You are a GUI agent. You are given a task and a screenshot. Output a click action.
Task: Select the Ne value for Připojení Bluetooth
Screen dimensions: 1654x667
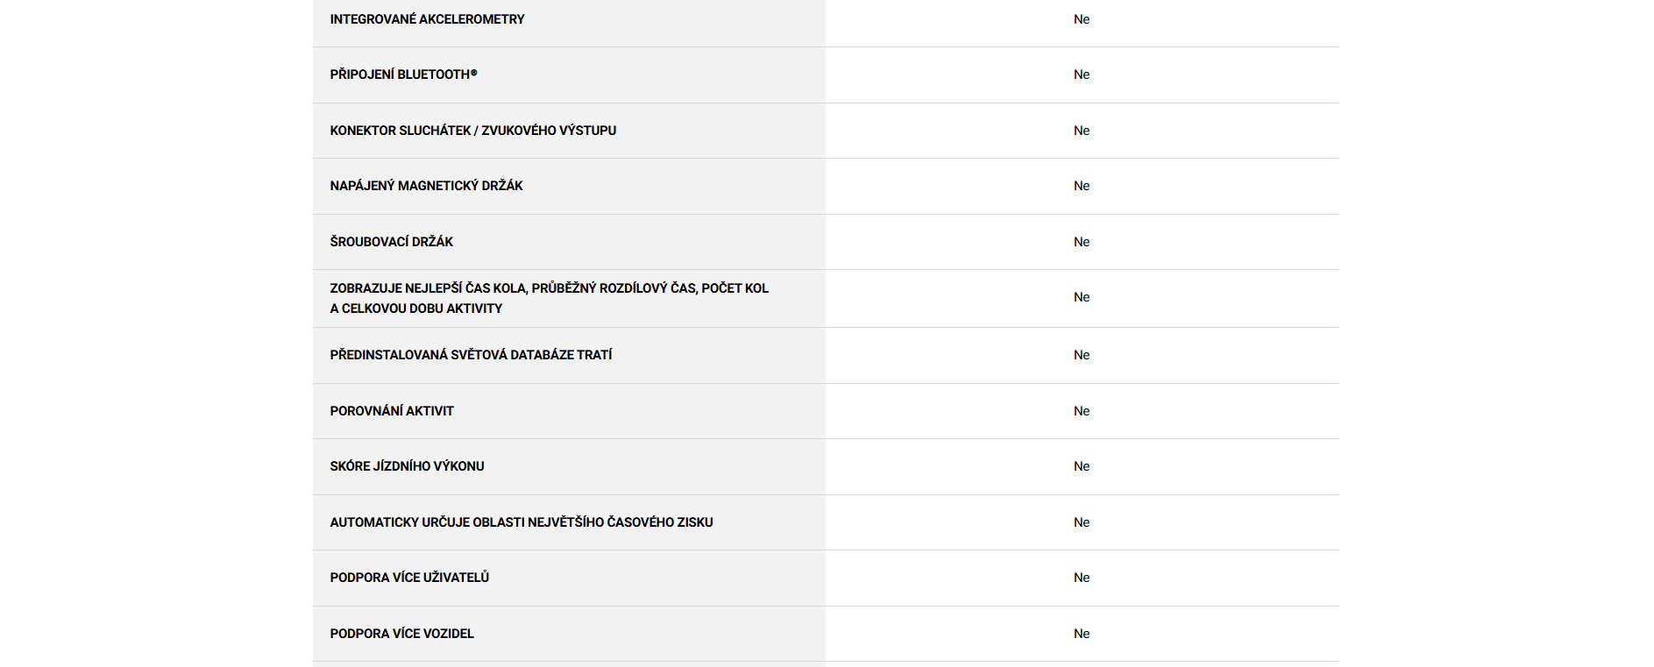pos(1082,75)
